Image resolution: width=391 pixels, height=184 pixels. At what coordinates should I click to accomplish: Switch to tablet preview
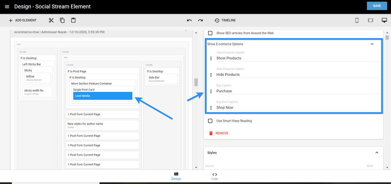370,20
